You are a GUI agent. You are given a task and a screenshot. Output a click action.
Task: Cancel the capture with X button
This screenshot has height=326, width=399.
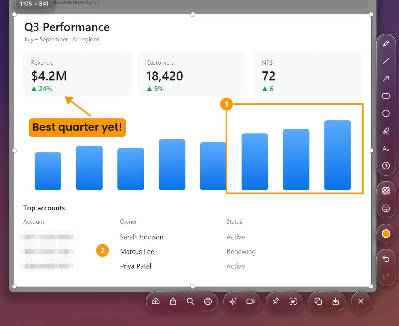pyautogui.click(x=361, y=301)
